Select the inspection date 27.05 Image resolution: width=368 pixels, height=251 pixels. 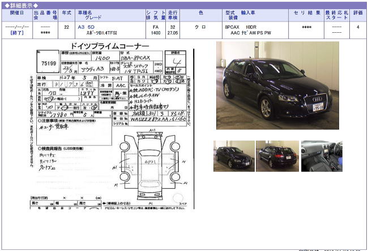[x=173, y=33]
